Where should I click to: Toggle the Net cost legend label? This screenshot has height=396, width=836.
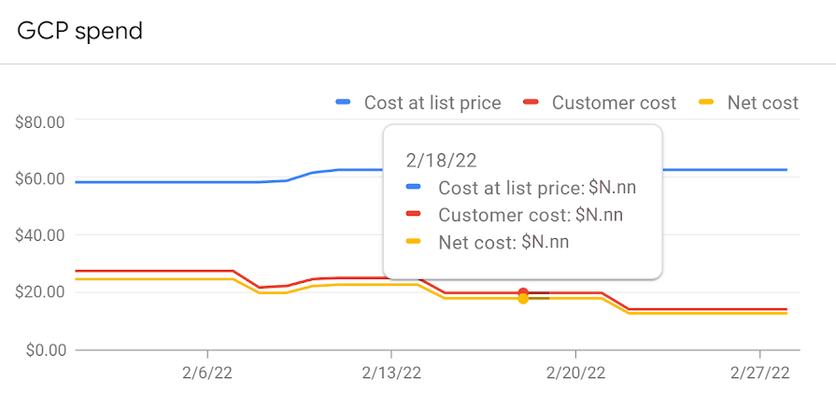click(x=763, y=103)
